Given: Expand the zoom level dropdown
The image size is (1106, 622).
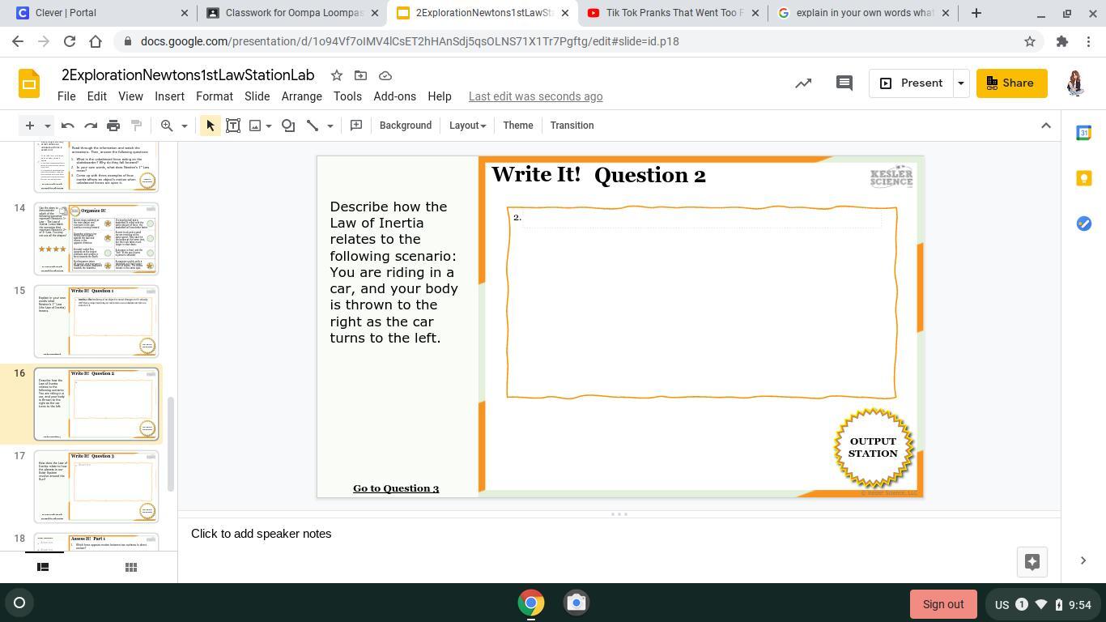Looking at the screenshot, I should click(x=185, y=126).
